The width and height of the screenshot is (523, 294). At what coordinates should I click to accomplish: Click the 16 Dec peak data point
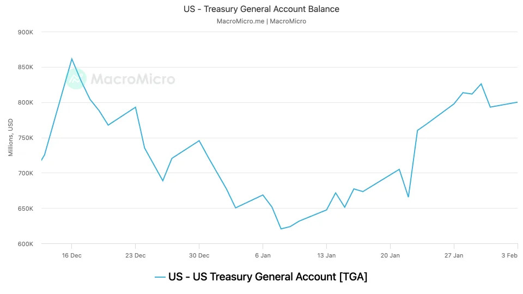(x=72, y=59)
